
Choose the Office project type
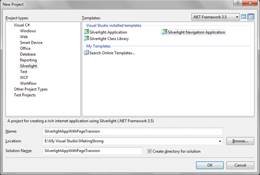coord(25,48)
